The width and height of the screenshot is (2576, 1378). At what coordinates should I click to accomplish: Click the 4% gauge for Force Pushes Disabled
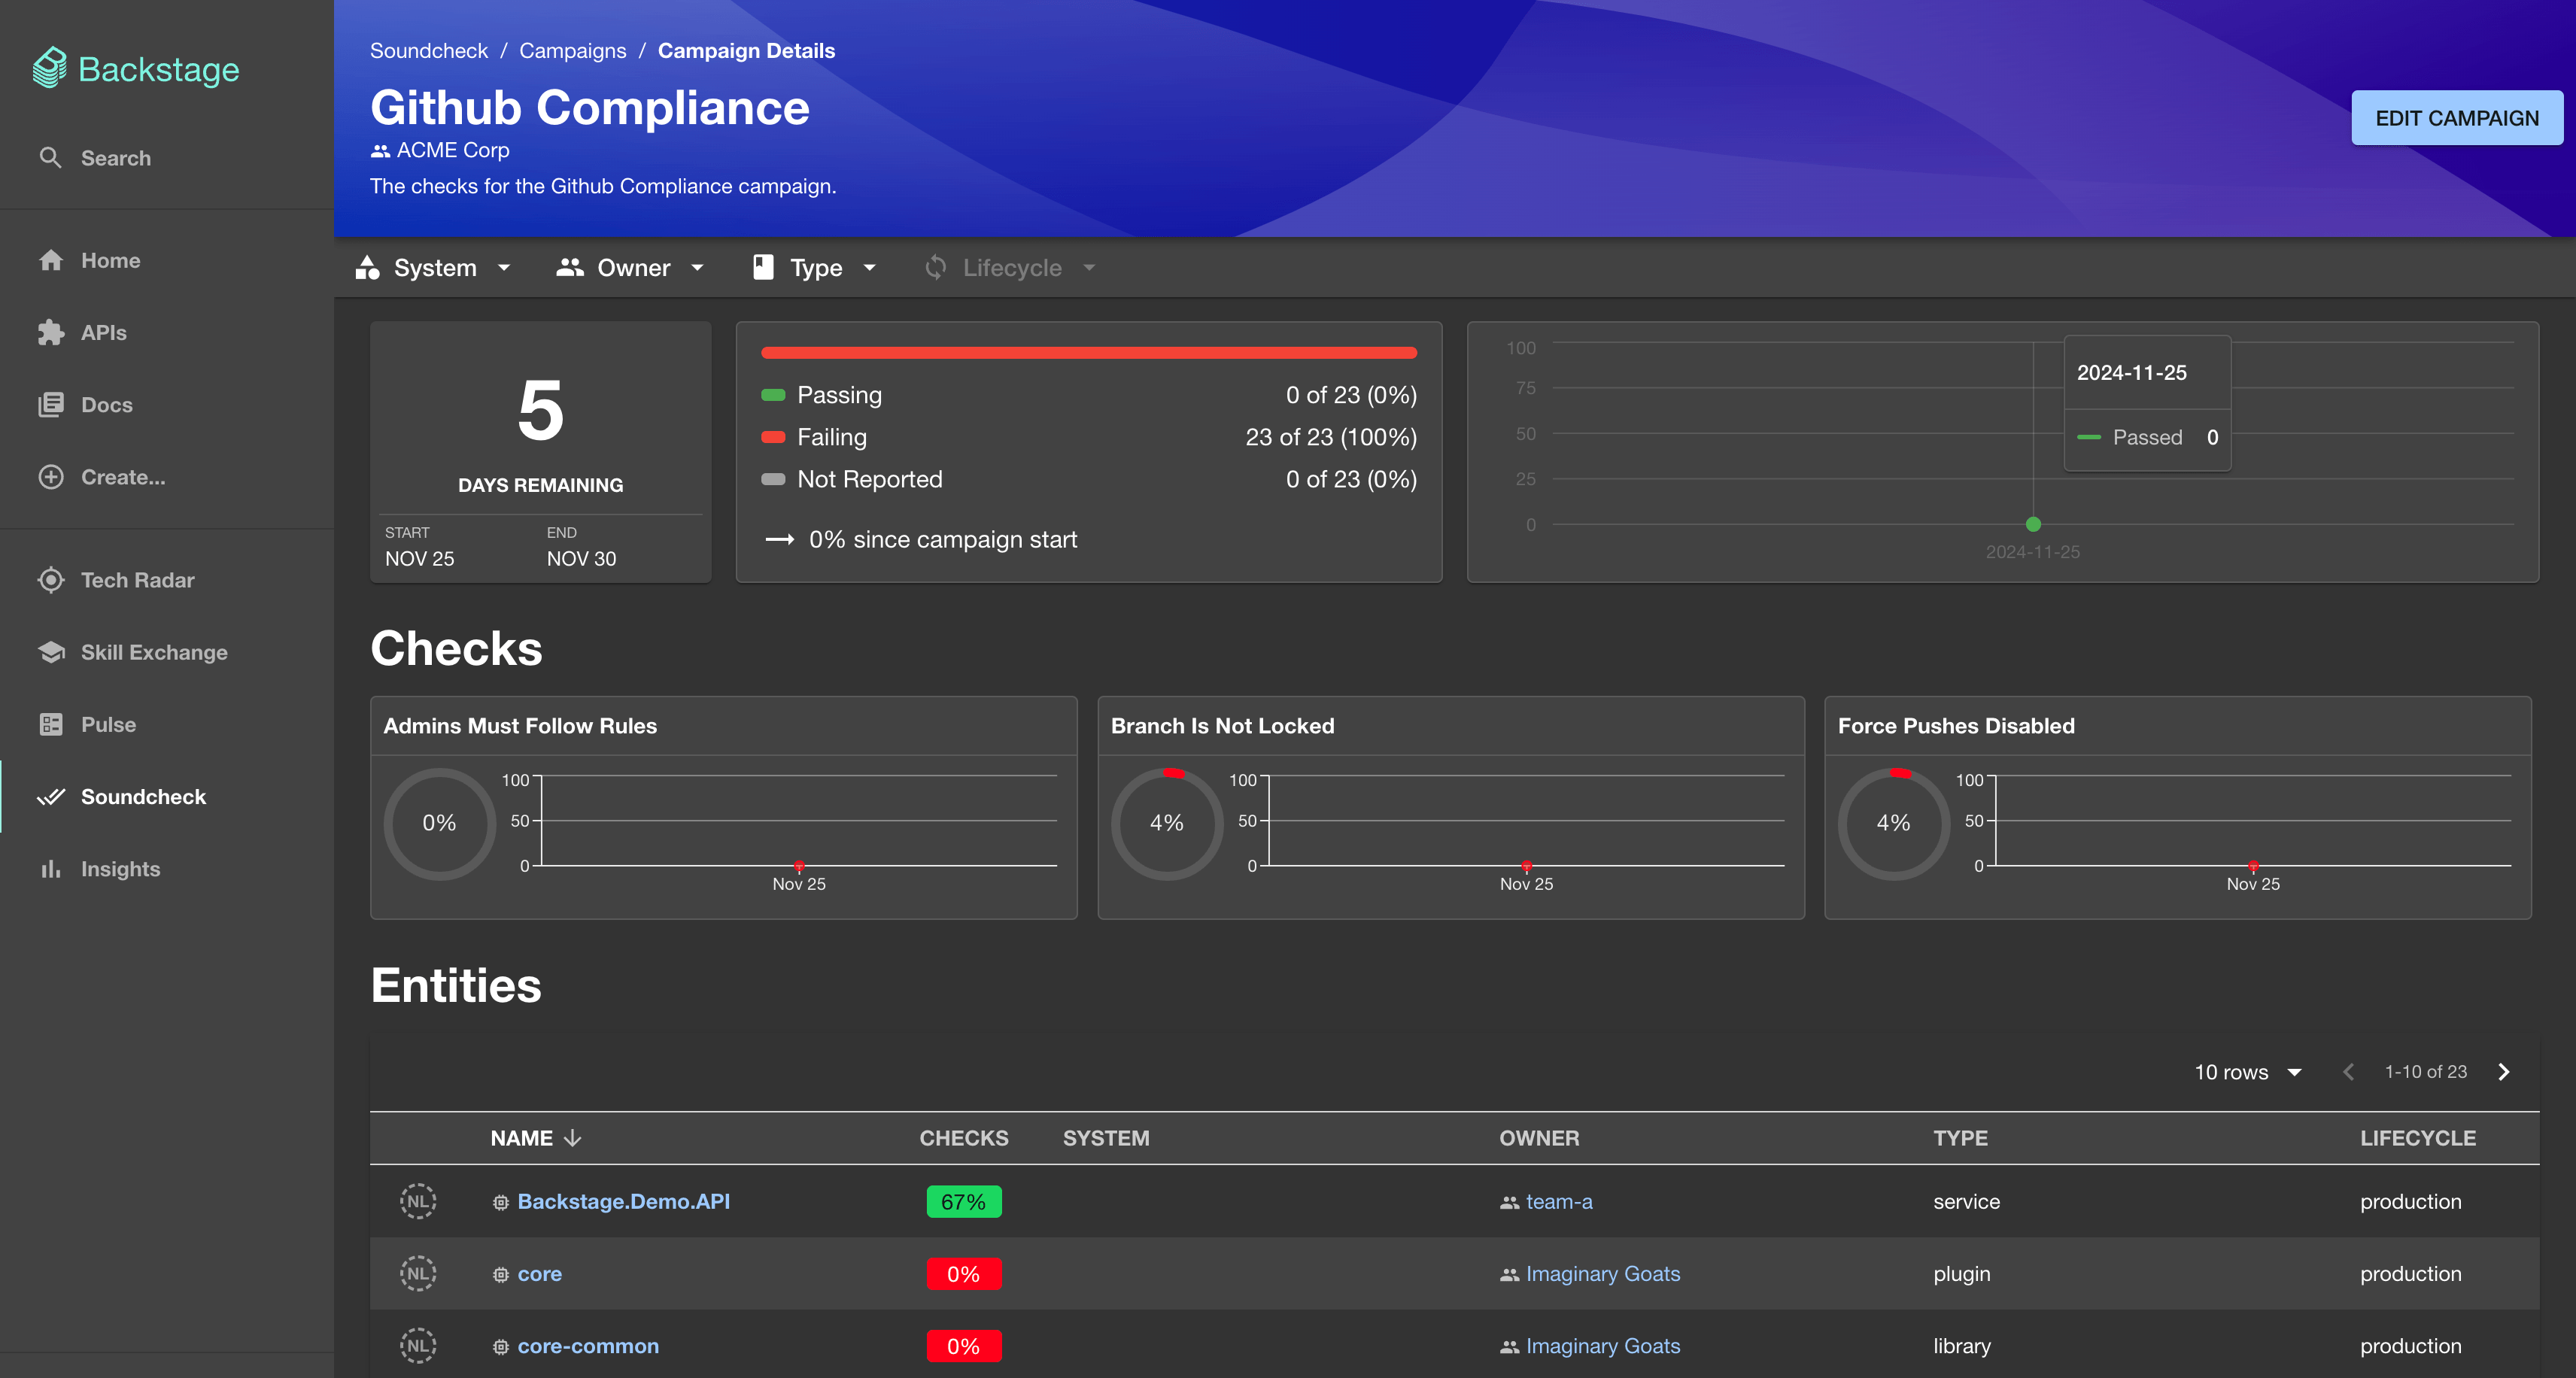(1893, 823)
